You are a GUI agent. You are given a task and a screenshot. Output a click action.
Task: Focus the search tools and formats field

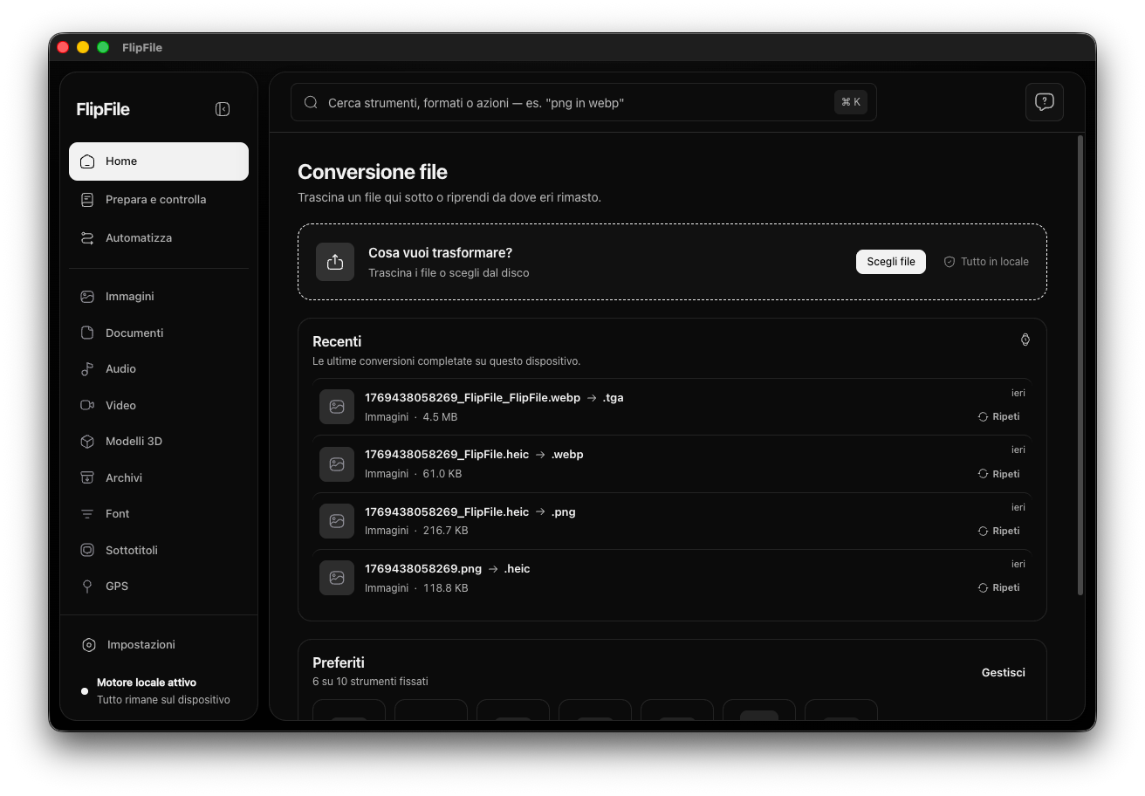[584, 102]
